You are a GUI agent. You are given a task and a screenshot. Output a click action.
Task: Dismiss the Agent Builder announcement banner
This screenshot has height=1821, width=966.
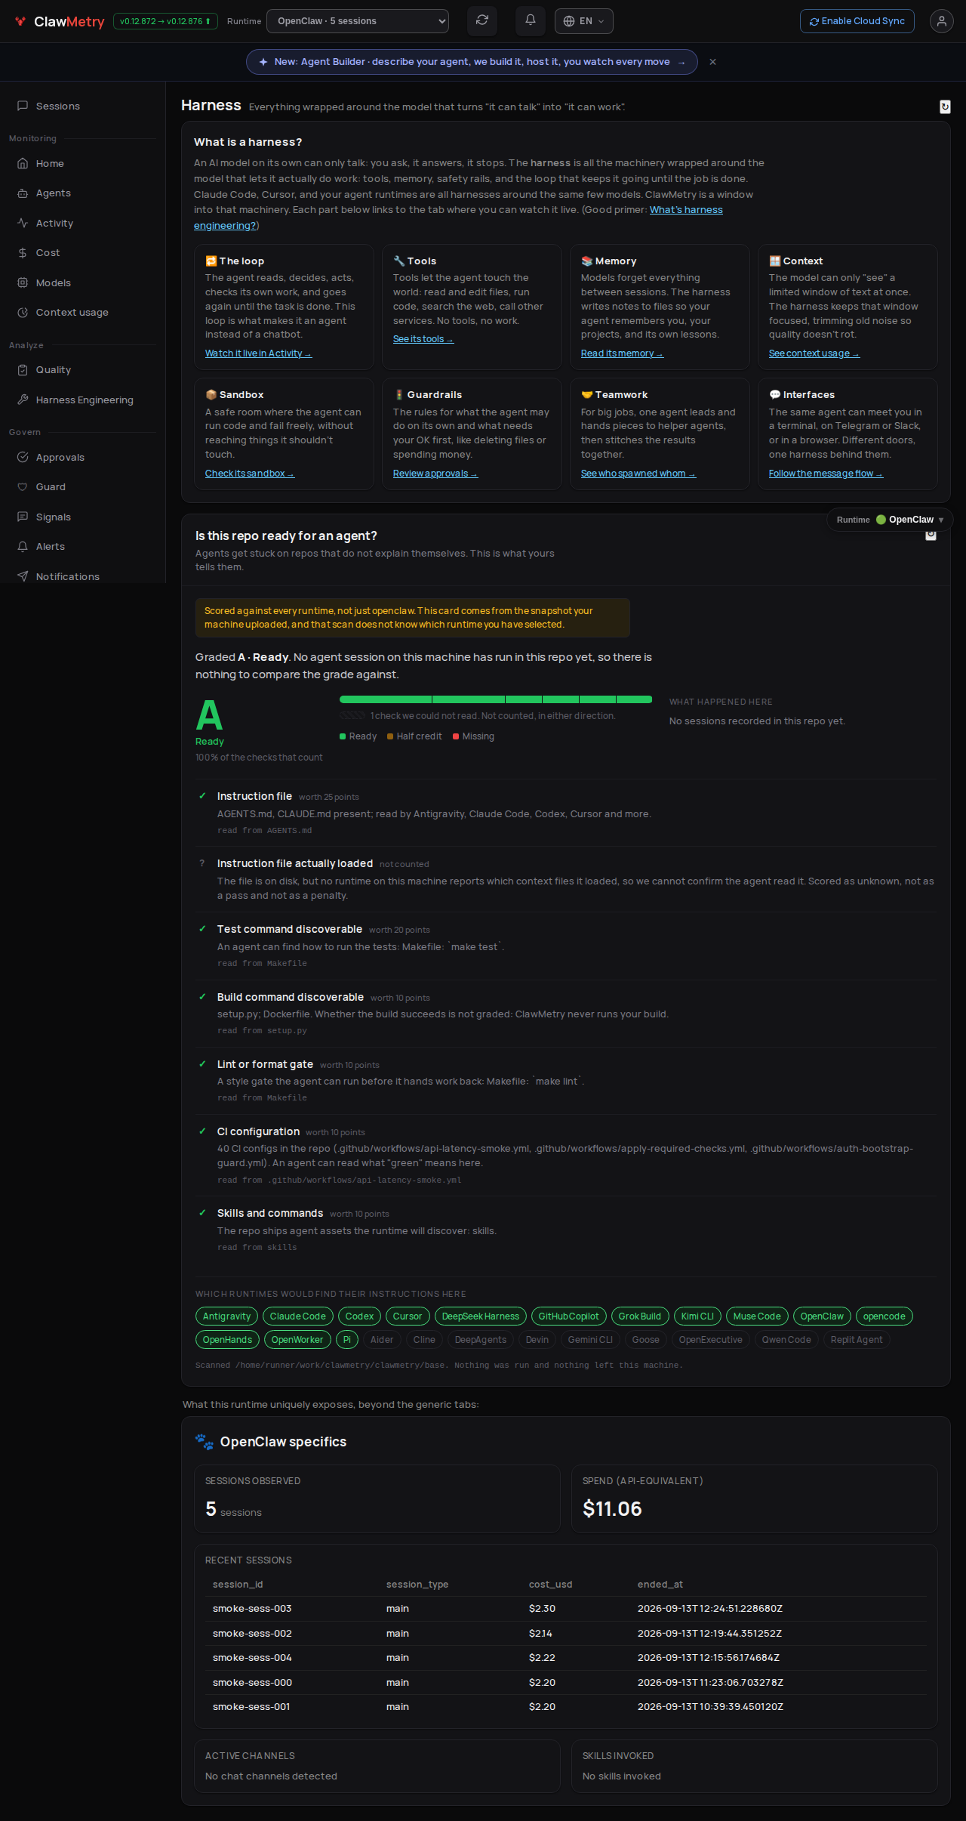712,62
